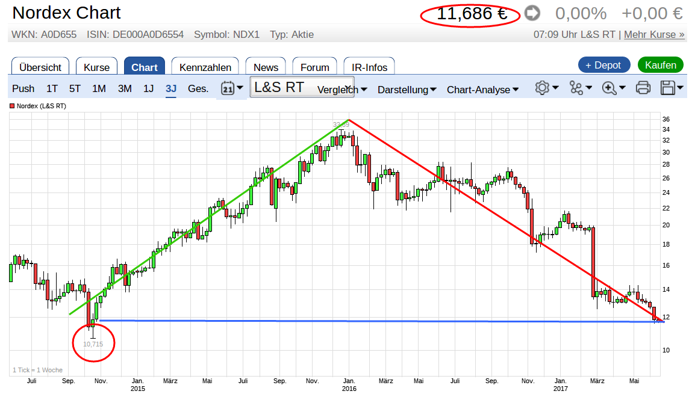The height and width of the screenshot is (397, 689).
Task: Select the 1J time range
Action: 149,88
